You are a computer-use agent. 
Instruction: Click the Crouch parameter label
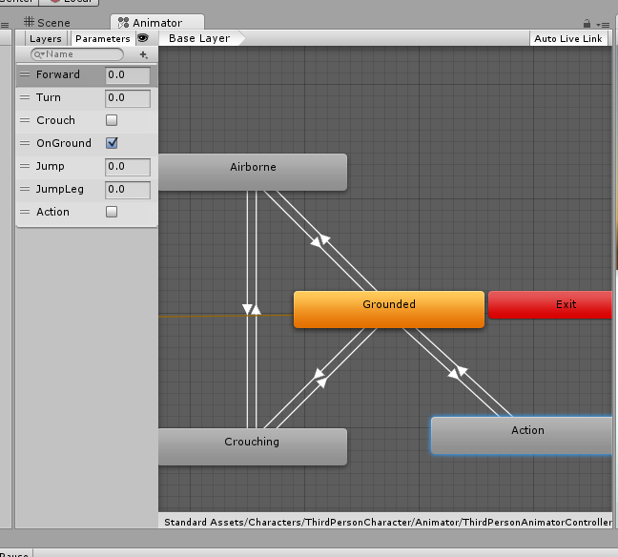(55, 120)
